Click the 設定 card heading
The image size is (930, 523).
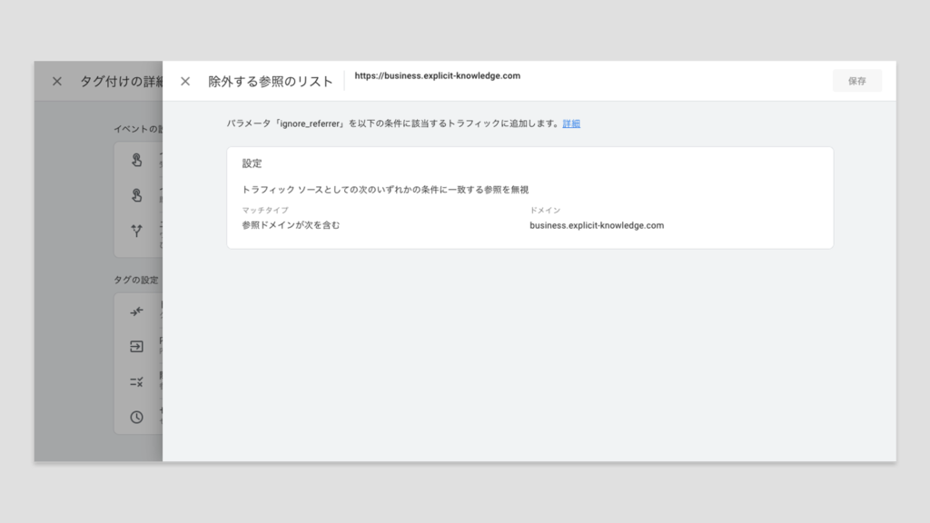coord(252,163)
